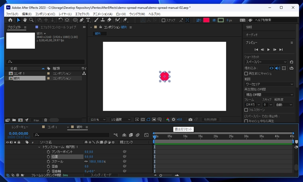Create a new folder in the Project panel

pyautogui.click(x=14, y=120)
